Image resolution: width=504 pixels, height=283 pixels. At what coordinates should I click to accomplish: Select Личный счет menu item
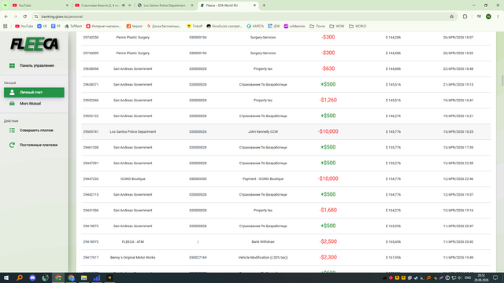tap(34, 93)
